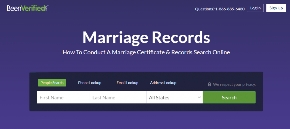Click the phone number 1-866-885-6480
The height and width of the screenshot is (129, 290).
230,9
